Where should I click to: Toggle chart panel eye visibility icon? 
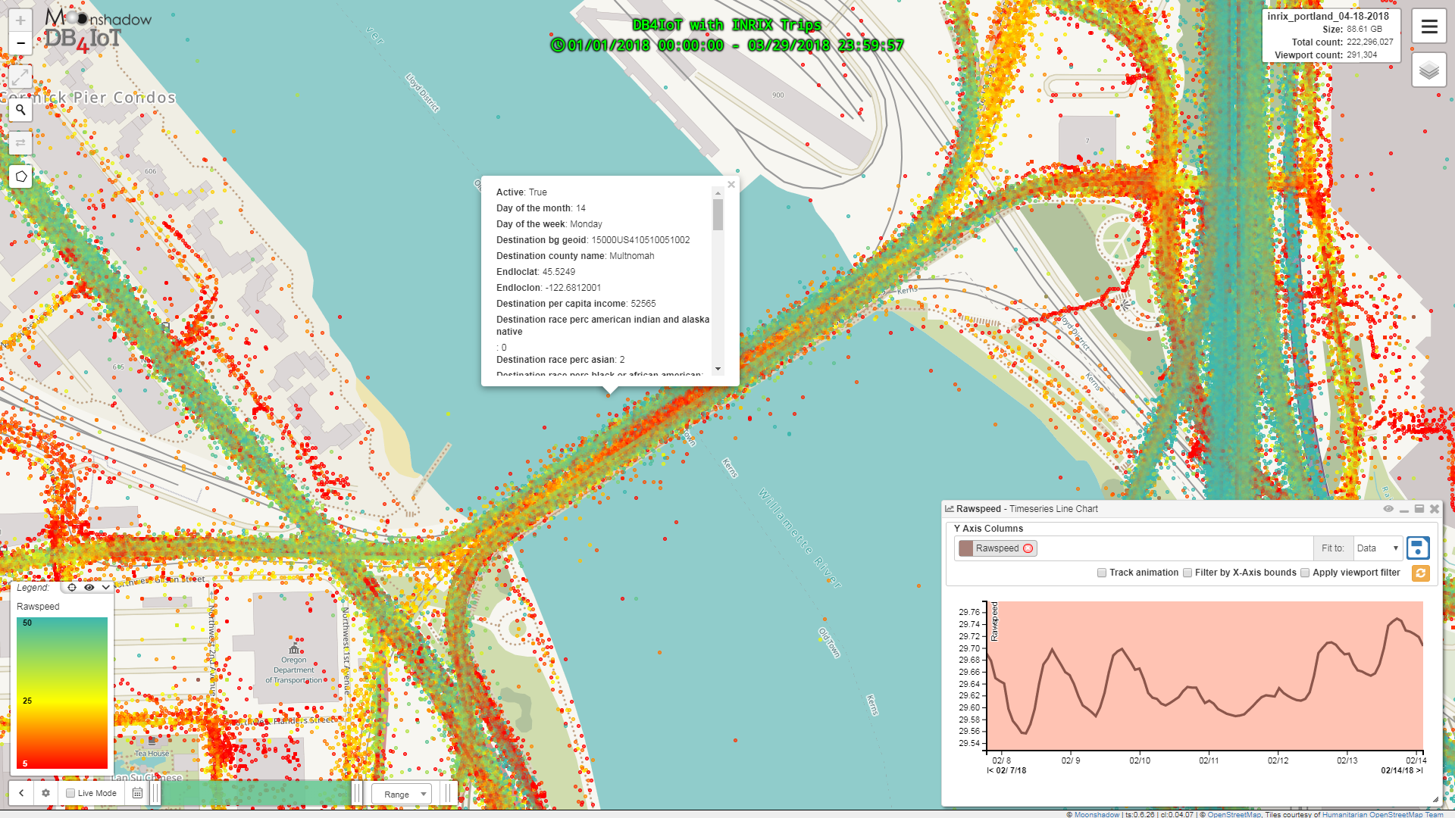pos(1388,509)
